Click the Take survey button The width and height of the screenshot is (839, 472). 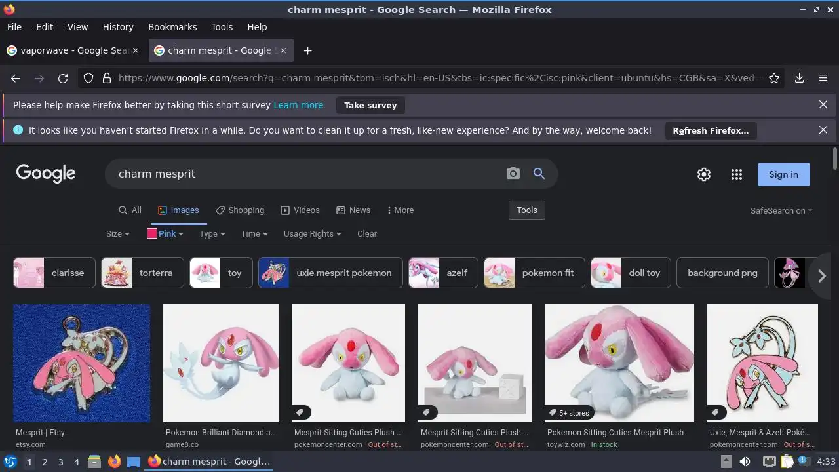pyautogui.click(x=370, y=105)
